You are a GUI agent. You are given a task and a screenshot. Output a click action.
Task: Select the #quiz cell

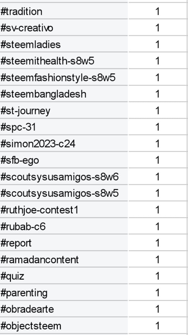pos(64,276)
